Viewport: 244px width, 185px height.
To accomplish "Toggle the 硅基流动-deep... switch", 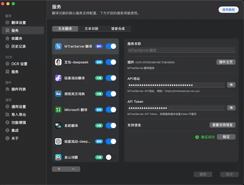I will 111,142.
